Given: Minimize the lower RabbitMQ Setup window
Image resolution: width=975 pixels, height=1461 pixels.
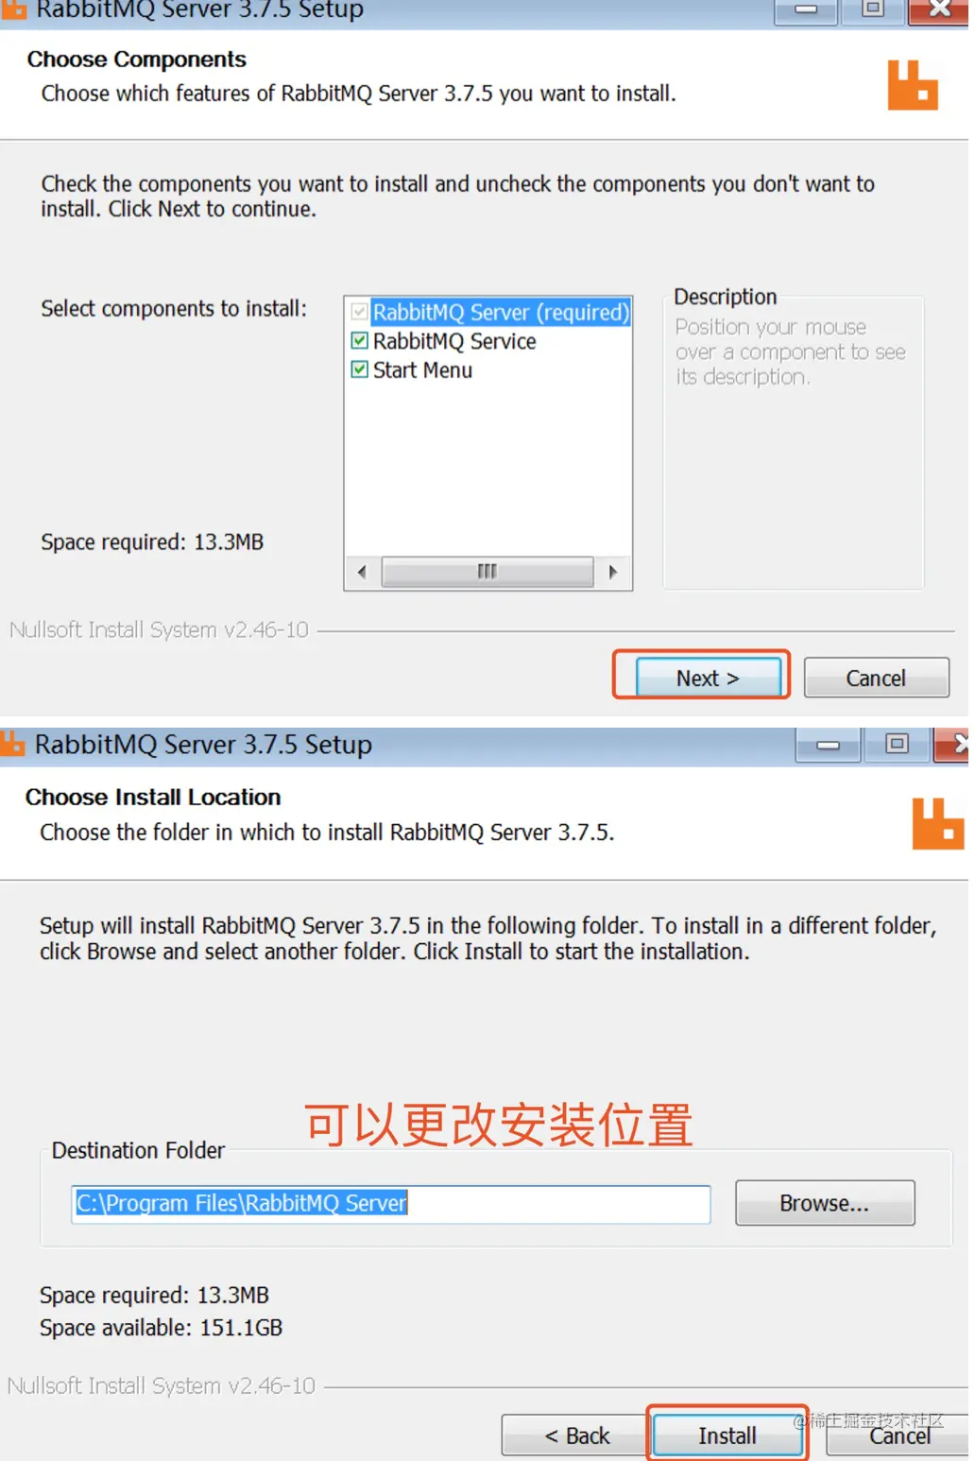Looking at the screenshot, I should [x=827, y=745].
